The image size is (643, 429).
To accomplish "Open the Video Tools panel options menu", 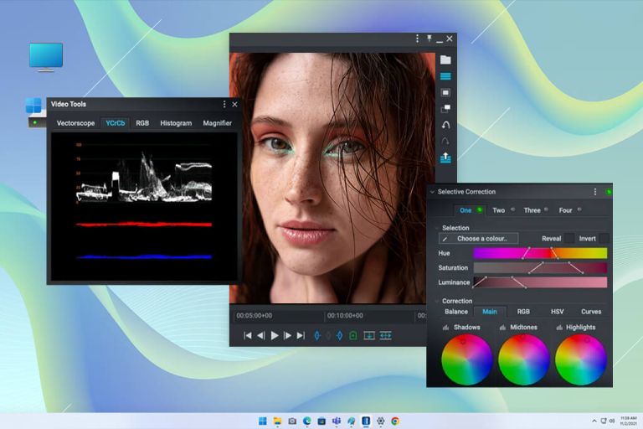I will click(224, 105).
